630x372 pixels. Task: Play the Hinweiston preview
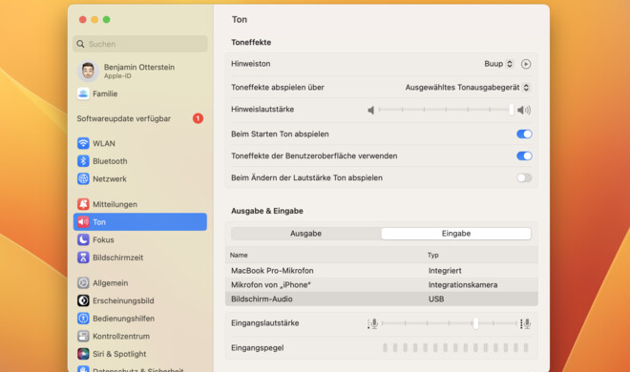click(x=526, y=64)
